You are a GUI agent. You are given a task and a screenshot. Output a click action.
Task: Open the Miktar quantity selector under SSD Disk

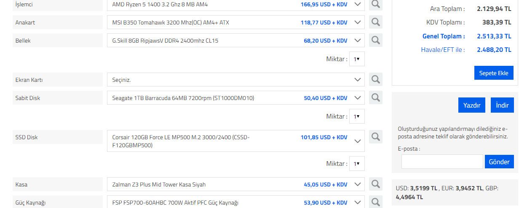click(x=357, y=164)
